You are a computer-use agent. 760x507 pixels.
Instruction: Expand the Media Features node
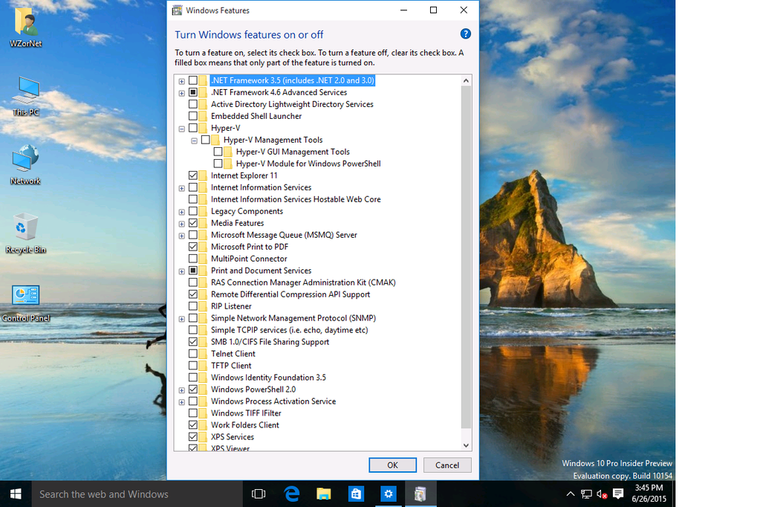tap(182, 224)
